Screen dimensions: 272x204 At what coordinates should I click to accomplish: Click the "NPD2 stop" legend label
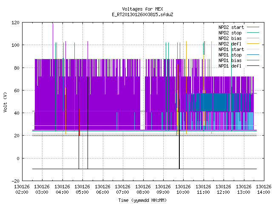230,33
